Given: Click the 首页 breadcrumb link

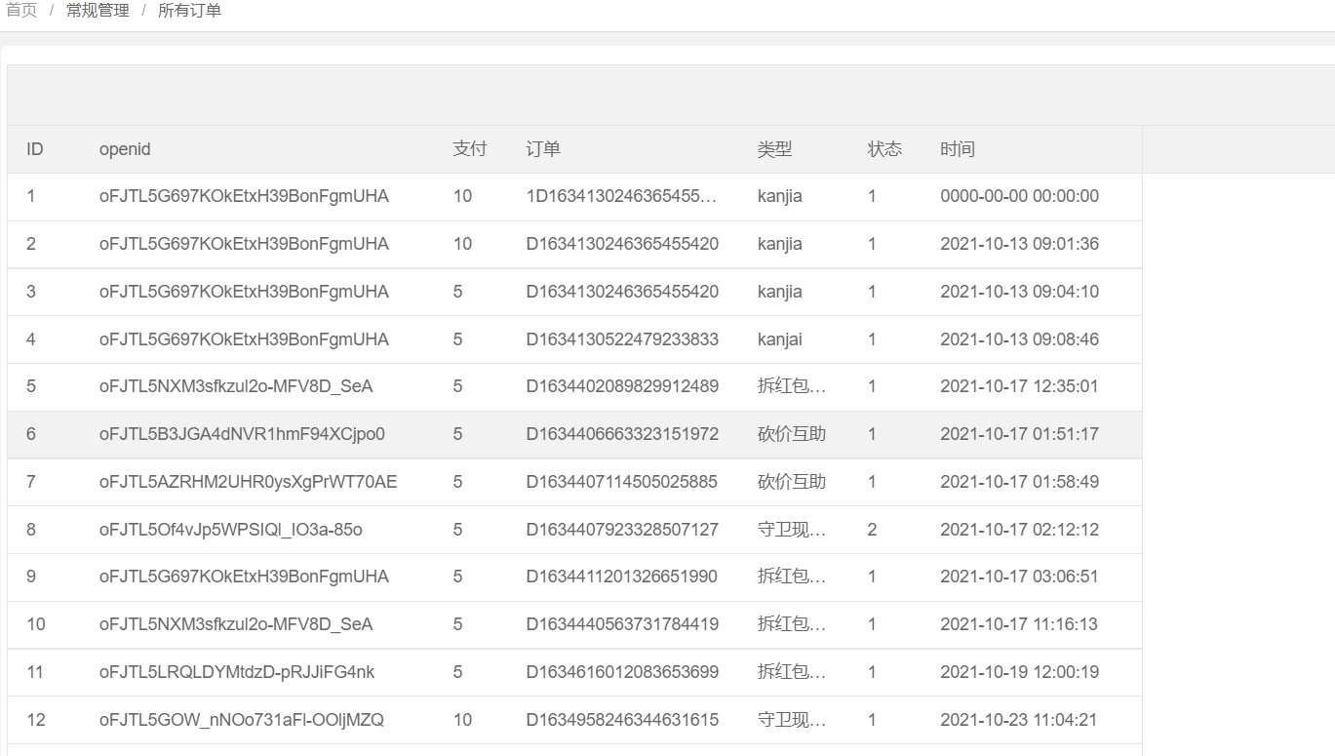Looking at the screenshot, I should click(x=21, y=11).
